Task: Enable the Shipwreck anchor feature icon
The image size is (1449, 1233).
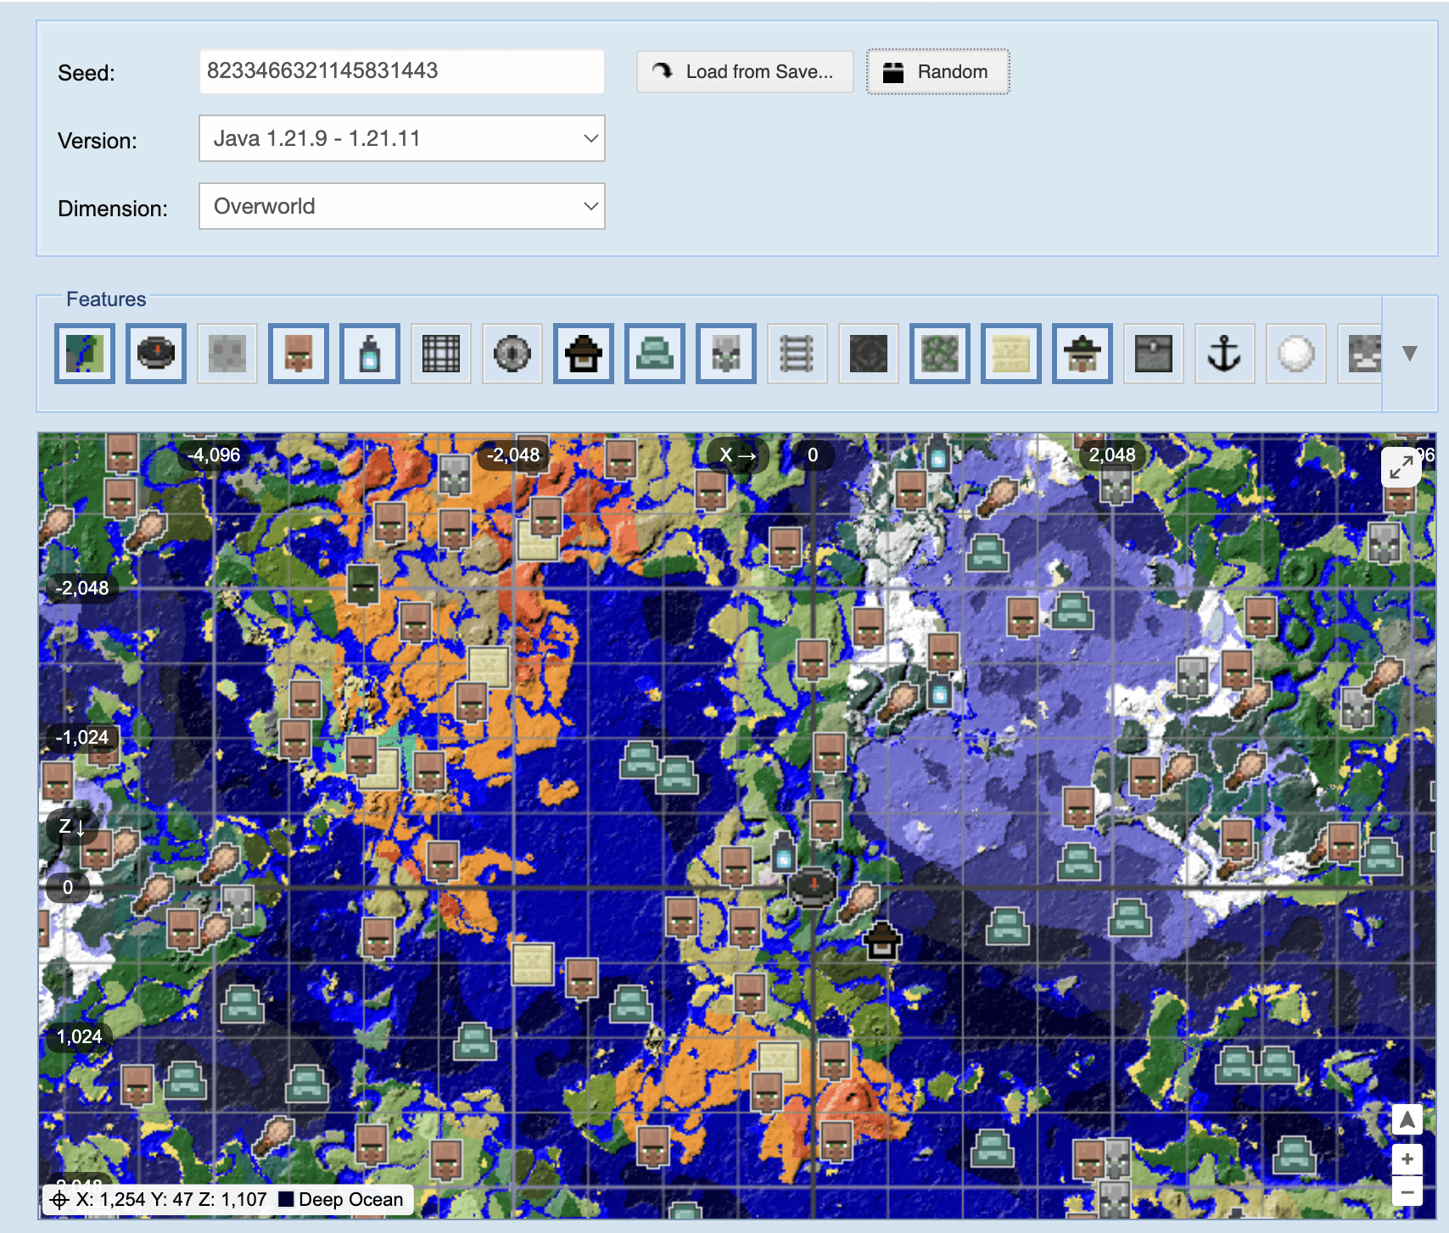Action: point(1224,354)
